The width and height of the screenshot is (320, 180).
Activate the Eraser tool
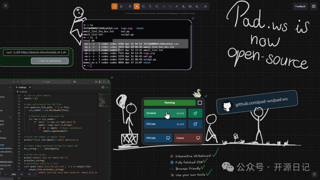[197, 6]
